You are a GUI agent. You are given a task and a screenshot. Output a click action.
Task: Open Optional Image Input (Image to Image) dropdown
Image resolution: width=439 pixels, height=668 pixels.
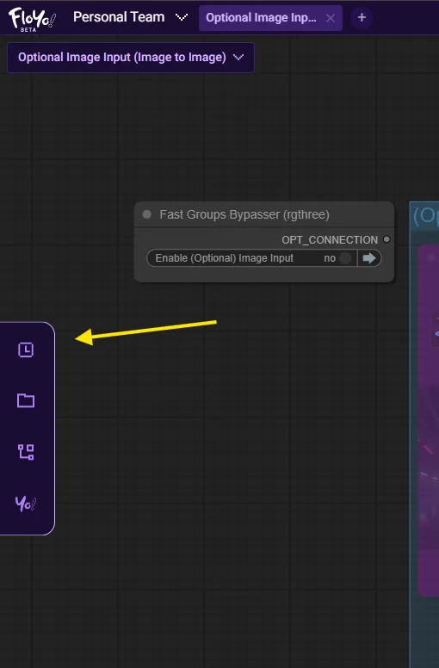pyautogui.click(x=131, y=58)
